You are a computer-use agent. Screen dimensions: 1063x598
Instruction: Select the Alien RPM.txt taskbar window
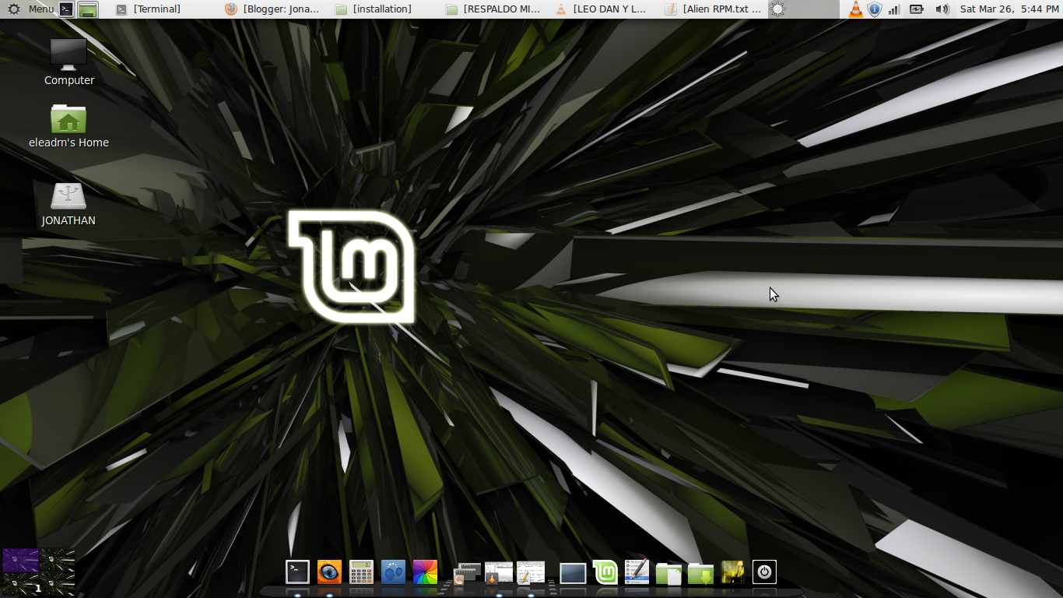714,9
